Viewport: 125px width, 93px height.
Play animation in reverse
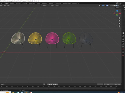[x=52, y=84]
